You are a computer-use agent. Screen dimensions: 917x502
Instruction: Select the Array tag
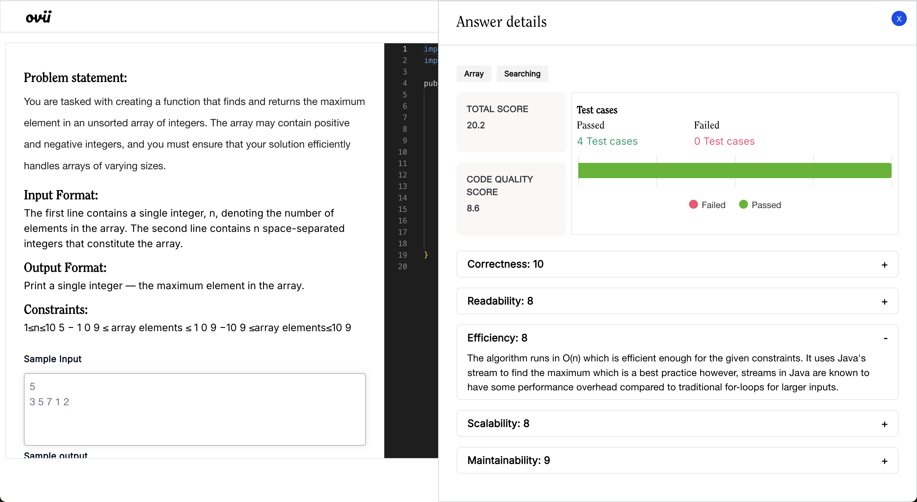click(x=473, y=73)
